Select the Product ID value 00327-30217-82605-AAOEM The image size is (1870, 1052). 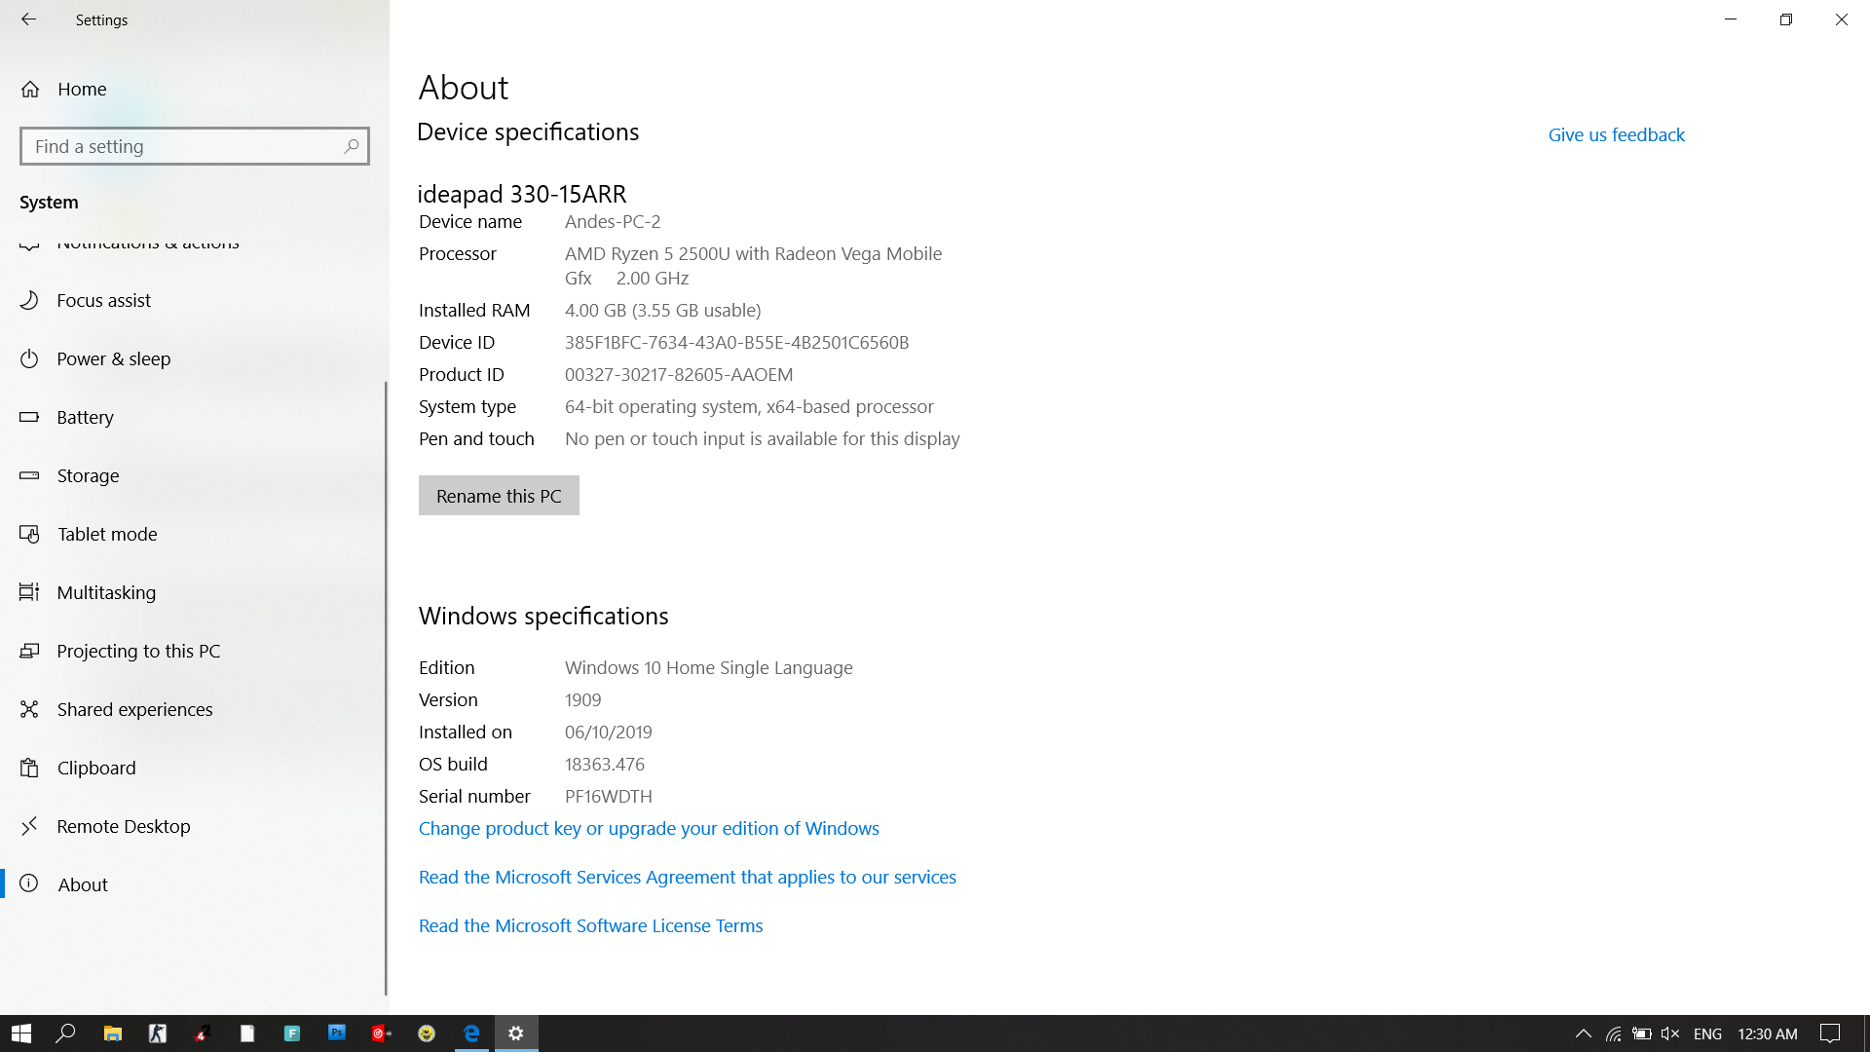(679, 374)
